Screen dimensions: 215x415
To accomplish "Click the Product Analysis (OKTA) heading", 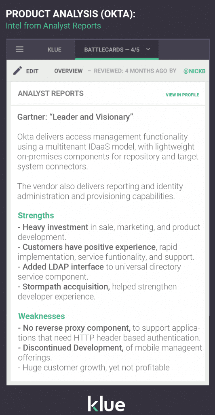I will (70, 14).
